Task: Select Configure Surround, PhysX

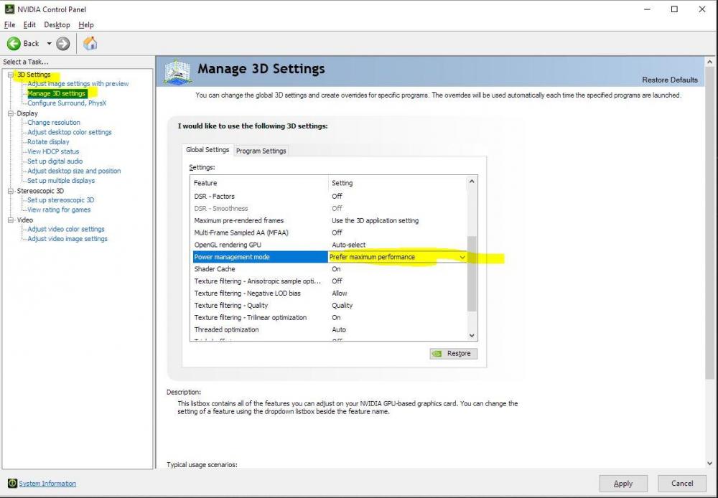Action: coord(67,103)
